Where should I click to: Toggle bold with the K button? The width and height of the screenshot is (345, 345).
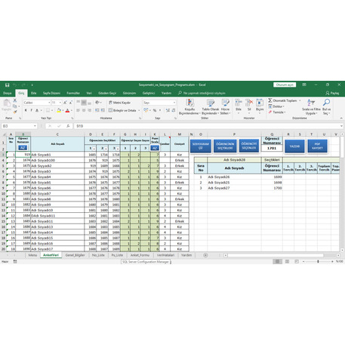pyautogui.click(x=26, y=110)
